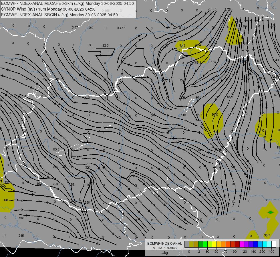Viewport: 280px width, 257px height.
Task: Click the map value 5.52
Action: 260,61
